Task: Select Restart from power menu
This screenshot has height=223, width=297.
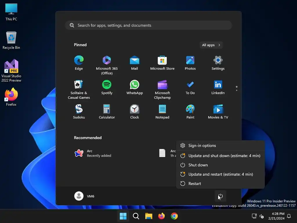Action: 220,184
